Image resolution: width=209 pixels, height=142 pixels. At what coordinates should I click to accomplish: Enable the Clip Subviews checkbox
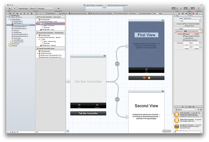tap(184, 38)
